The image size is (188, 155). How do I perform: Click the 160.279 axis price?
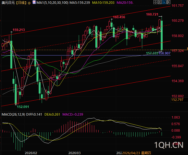click(x=178, y=21)
